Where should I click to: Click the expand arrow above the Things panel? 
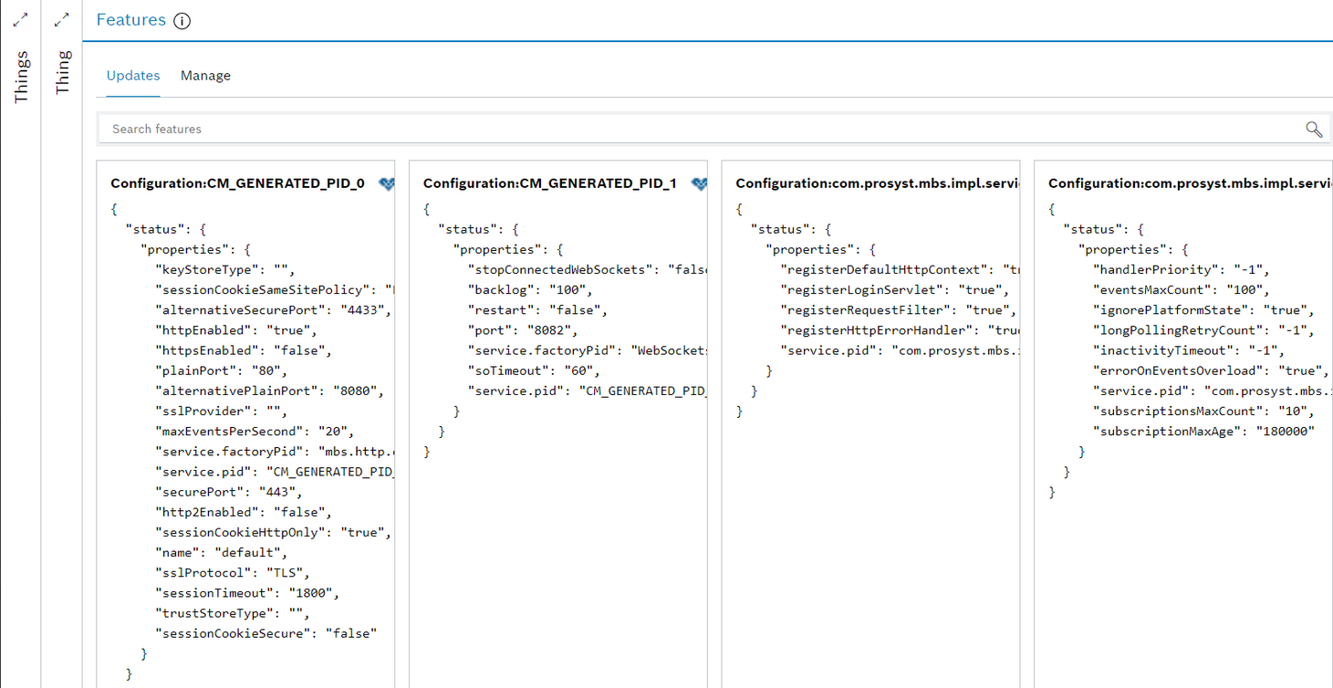tap(20, 18)
